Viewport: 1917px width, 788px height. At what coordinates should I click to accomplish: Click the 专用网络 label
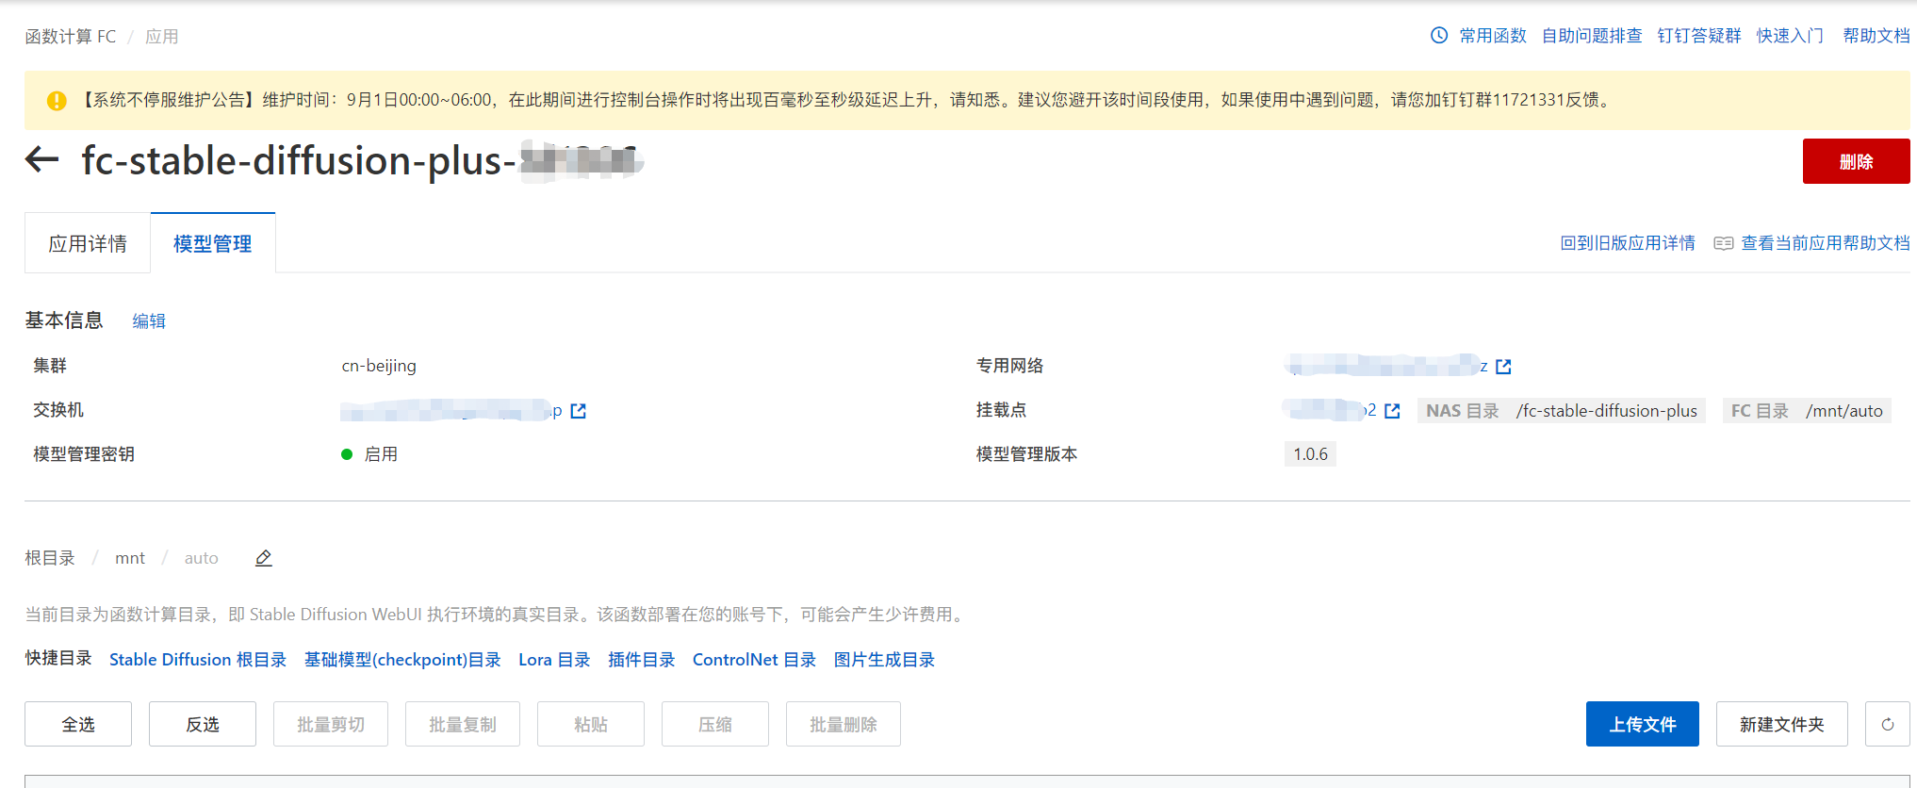[1010, 366]
